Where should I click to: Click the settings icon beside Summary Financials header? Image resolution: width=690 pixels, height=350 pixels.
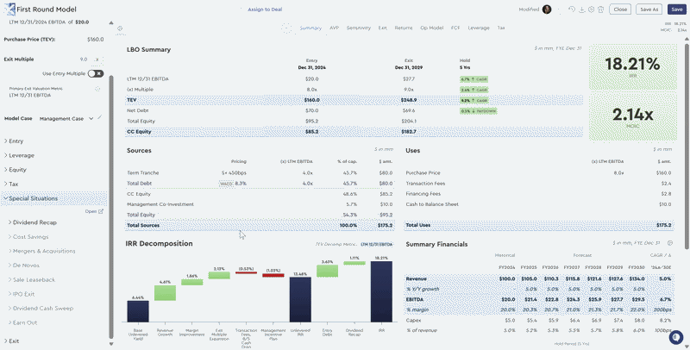pos(670,243)
